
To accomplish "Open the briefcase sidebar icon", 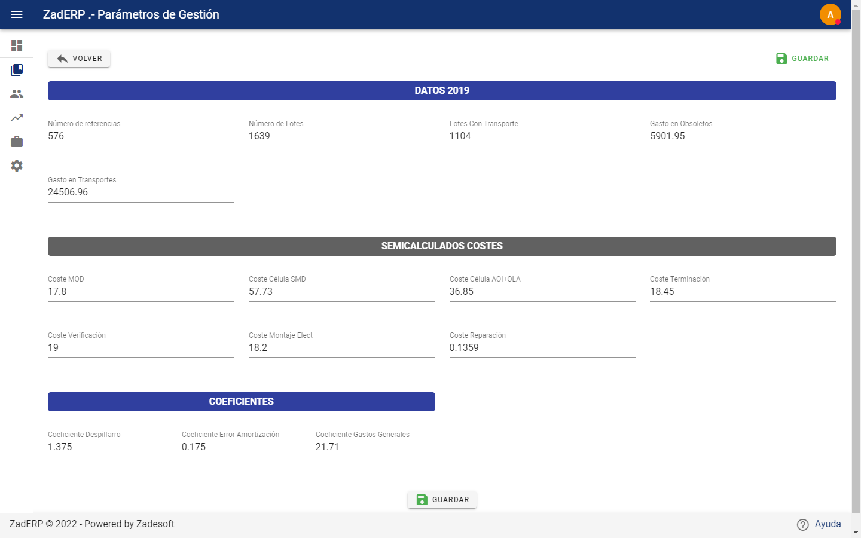I will point(17,142).
